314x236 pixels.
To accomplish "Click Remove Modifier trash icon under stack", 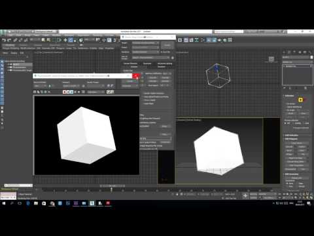I will pyautogui.click(x=305, y=88).
